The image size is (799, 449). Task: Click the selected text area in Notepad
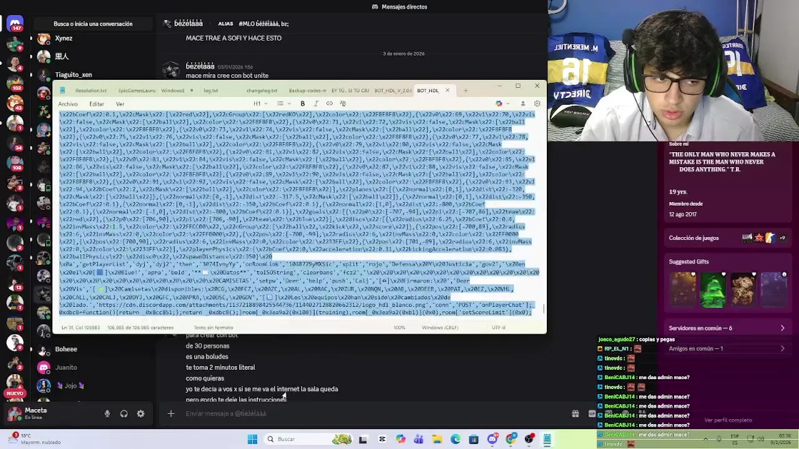(x=298, y=214)
